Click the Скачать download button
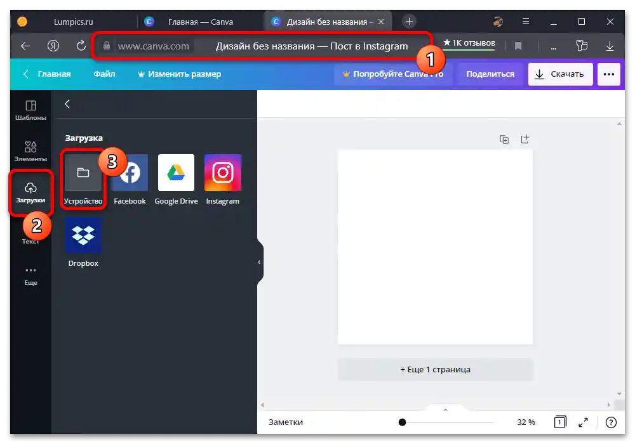Image resolution: width=635 pixels, height=444 pixels. pos(560,74)
